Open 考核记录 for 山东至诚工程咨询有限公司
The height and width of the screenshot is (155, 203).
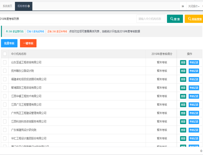[x=194, y=63]
